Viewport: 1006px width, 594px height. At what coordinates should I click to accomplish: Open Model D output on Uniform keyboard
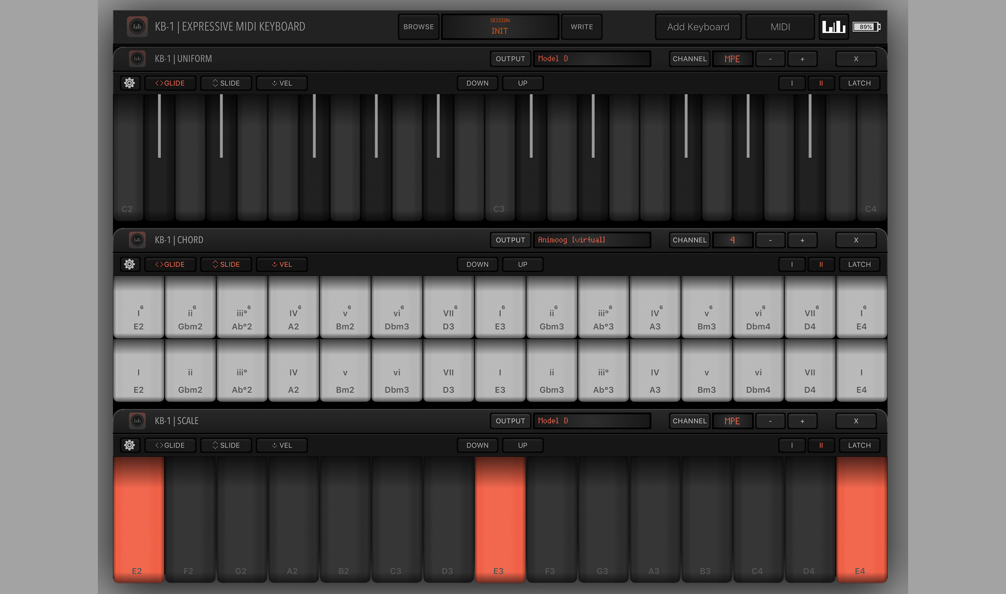pos(592,58)
